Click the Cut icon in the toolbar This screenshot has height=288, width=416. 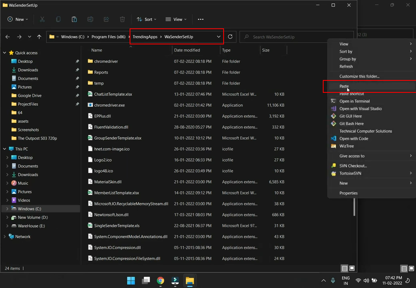tap(42, 19)
